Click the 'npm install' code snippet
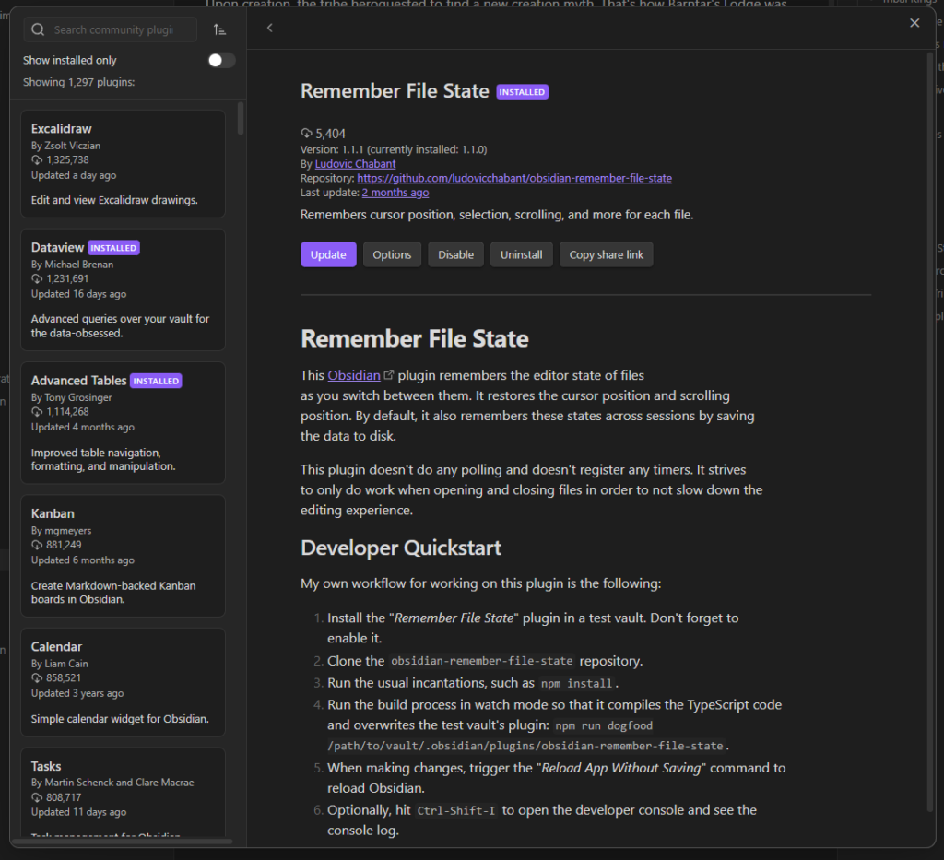Screen dimensions: 944x860 pyautogui.click(x=576, y=683)
